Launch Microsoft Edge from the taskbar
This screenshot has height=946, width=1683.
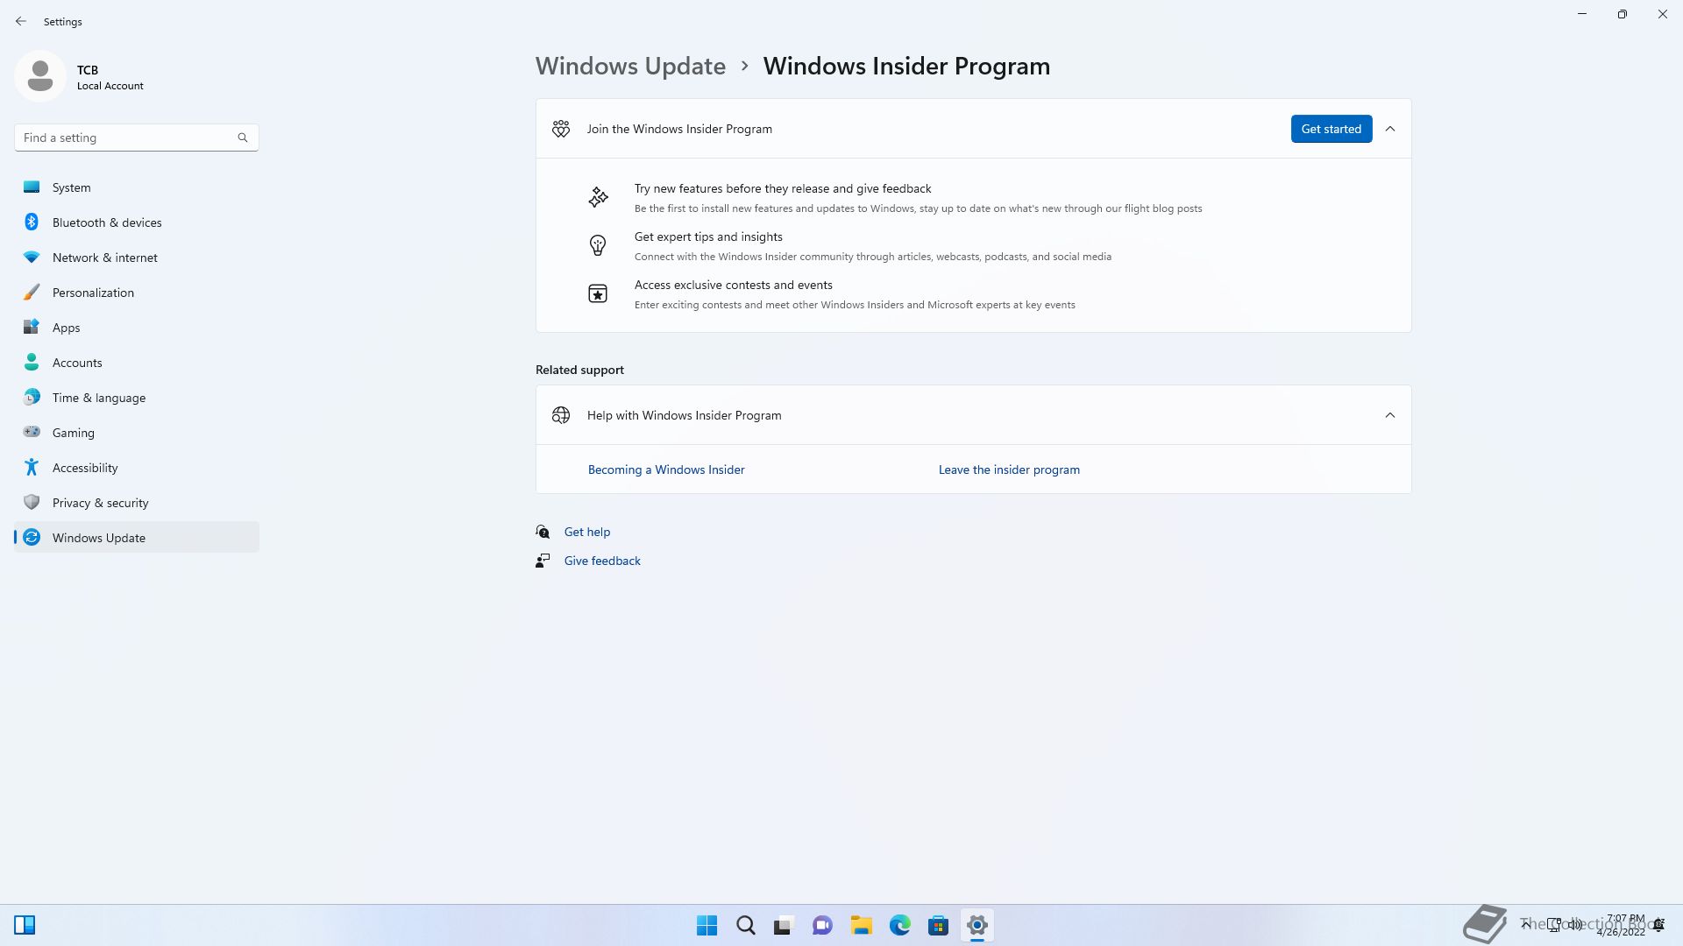pyautogui.click(x=899, y=925)
